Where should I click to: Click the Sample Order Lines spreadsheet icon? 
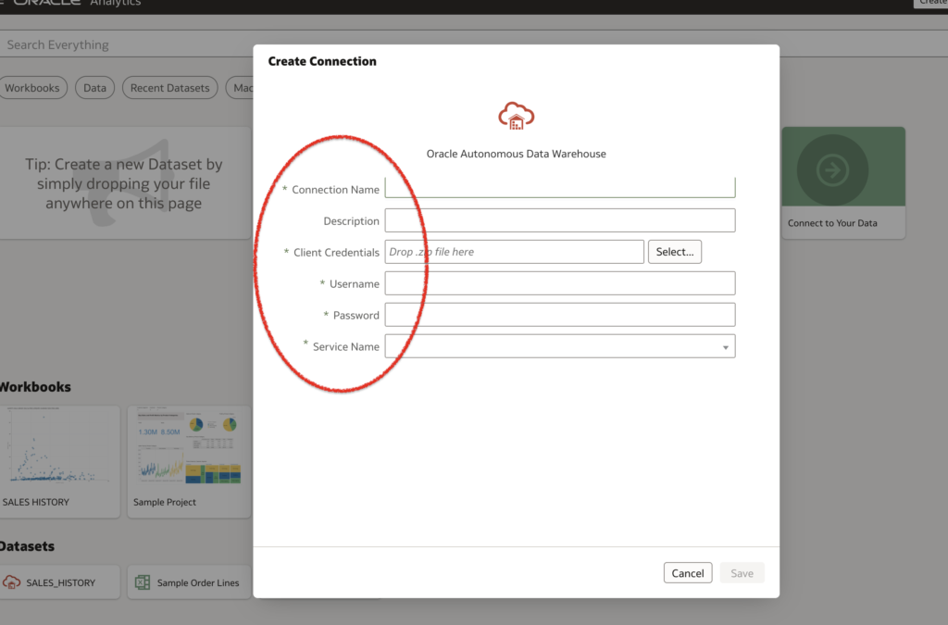click(143, 582)
